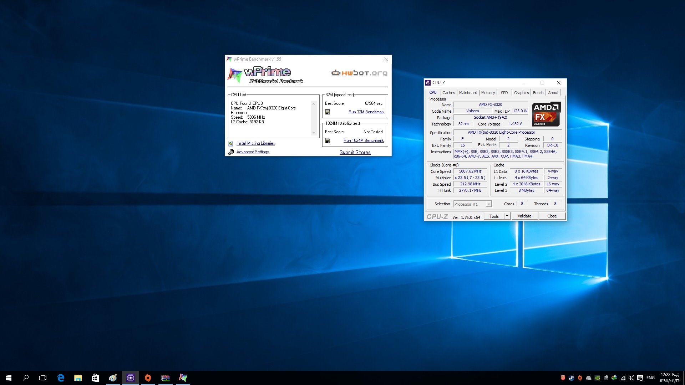
Task: Click the Run 1024M Benchmark link
Action: click(x=364, y=140)
